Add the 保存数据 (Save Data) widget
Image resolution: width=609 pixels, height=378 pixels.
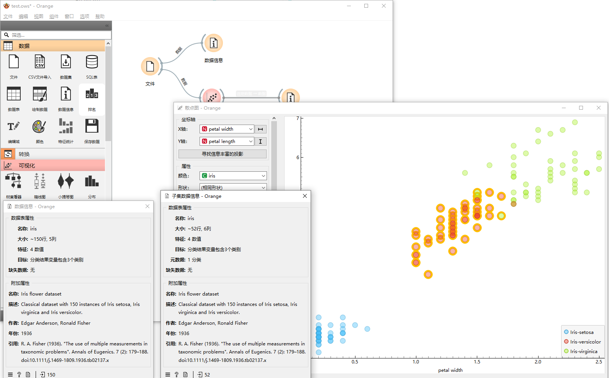point(92,131)
